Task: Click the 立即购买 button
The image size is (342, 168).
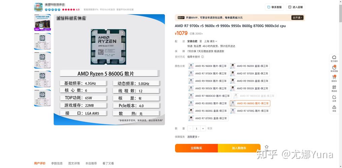Action: [196, 148]
